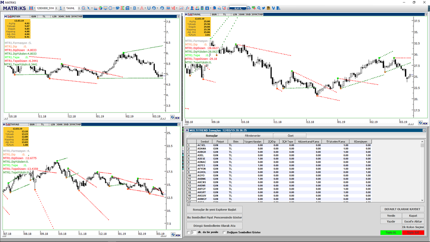Open the 1280X800_SYH layout dropdown
Screen dimensions: 430x242
56,8
